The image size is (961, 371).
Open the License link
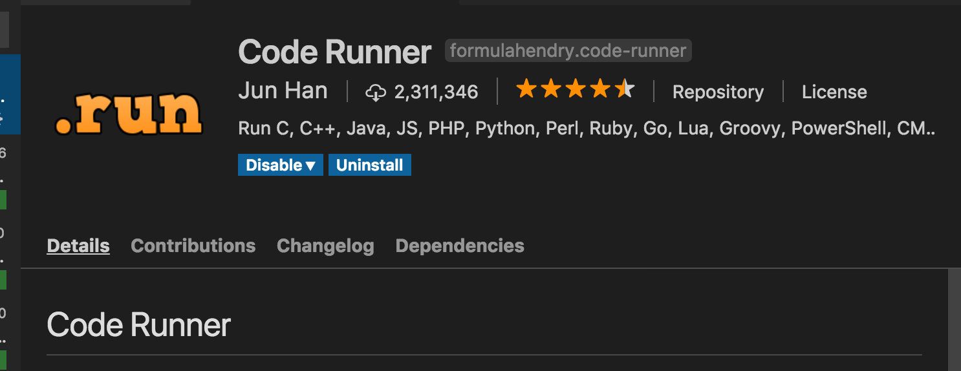834,92
